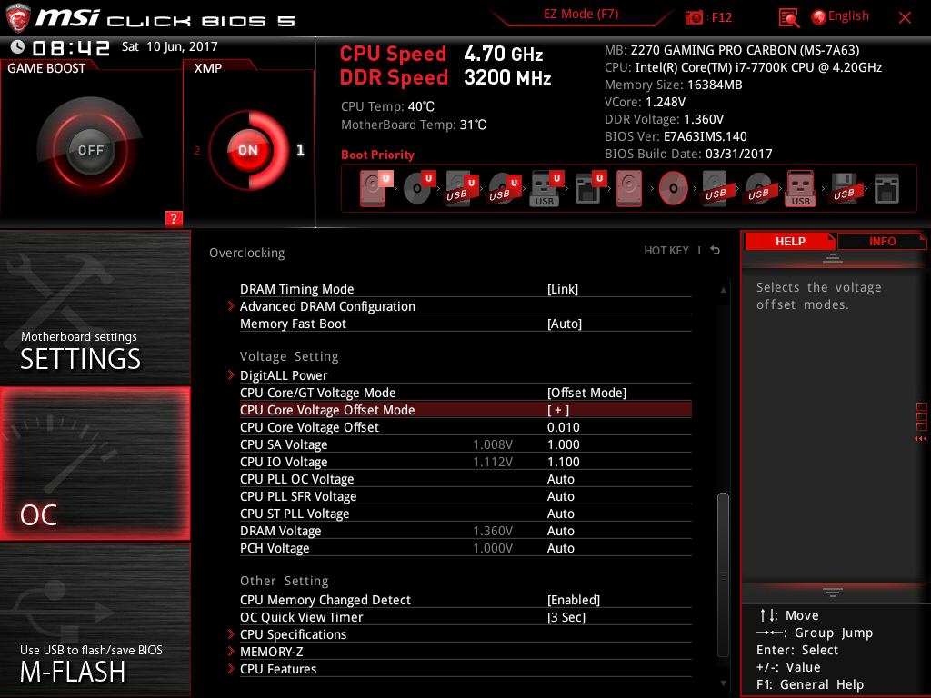Viewport: 931px width, 698px height.
Task: Close the BIOS with the X button
Action: tap(905, 18)
